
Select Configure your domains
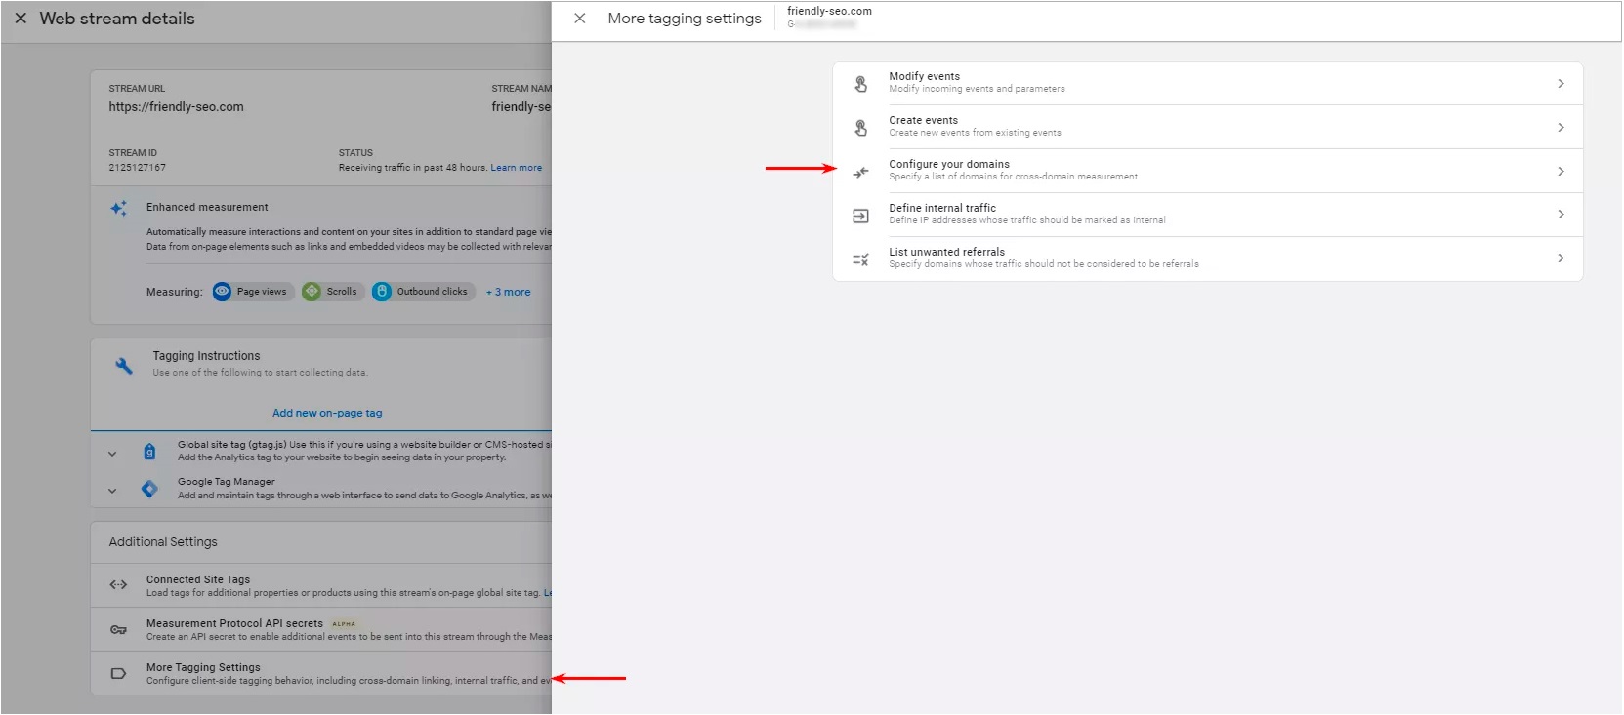pyautogui.click(x=1207, y=172)
